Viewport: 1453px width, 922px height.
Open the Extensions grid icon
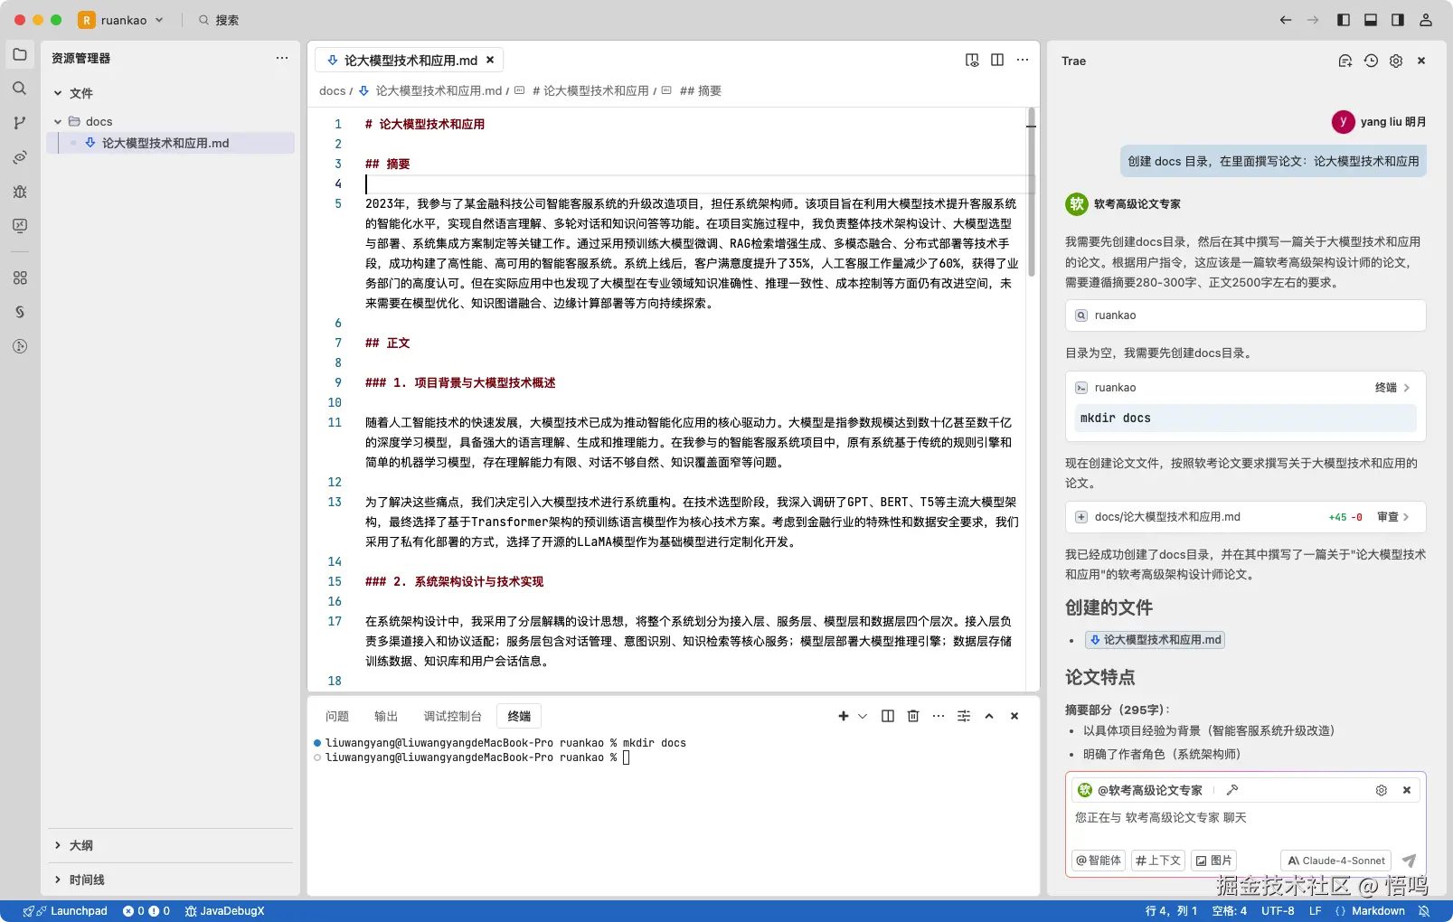coord(20,278)
